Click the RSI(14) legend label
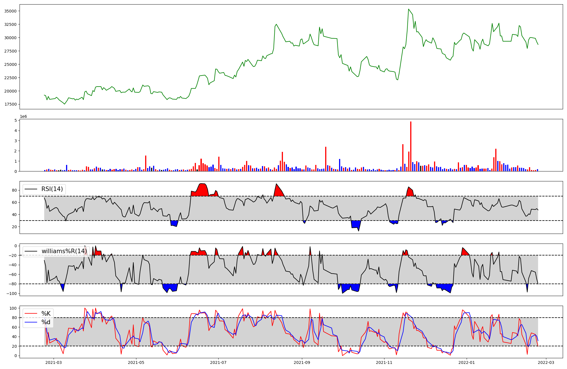The width and height of the screenshot is (567, 369). point(52,189)
